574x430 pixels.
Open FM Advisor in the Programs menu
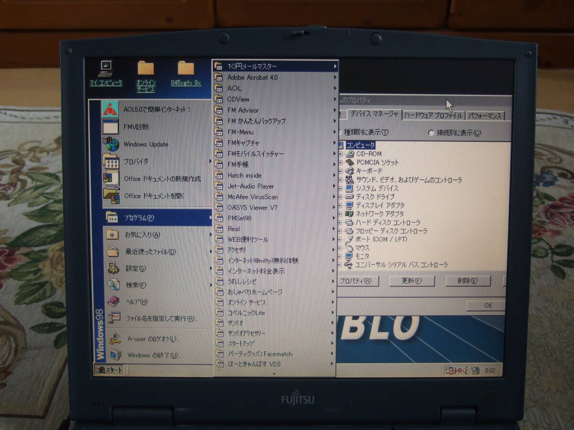coord(275,110)
